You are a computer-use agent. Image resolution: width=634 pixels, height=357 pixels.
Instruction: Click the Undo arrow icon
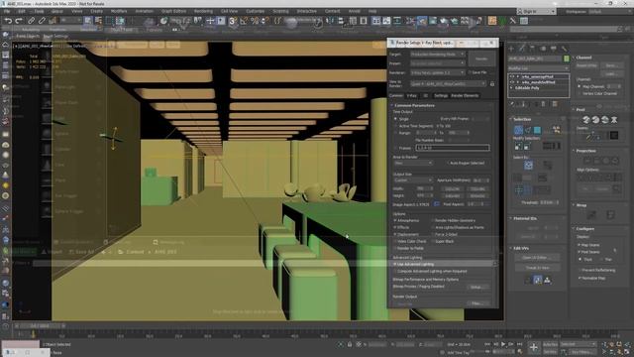[x=9, y=20]
